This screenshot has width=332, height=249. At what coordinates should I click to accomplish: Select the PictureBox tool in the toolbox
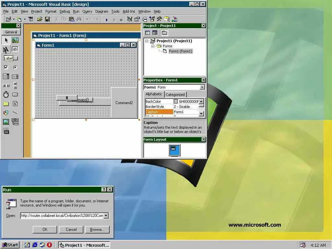coord(15,40)
